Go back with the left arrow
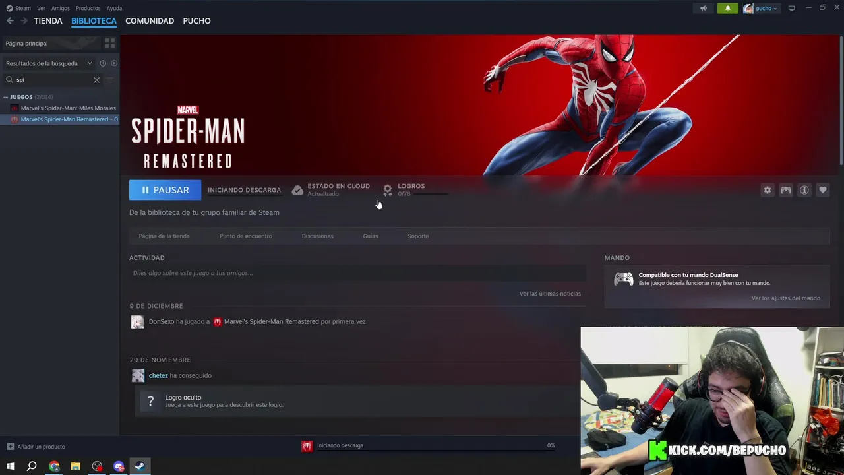The width and height of the screenshot is (844, 475). coord(10,21)
